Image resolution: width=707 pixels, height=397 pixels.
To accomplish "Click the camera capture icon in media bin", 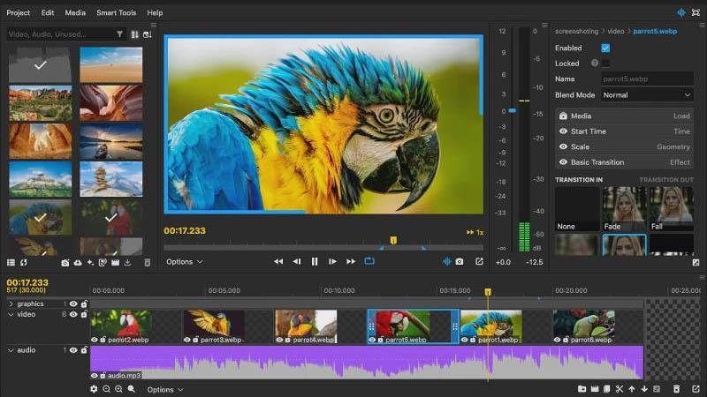I will [65, 262].
